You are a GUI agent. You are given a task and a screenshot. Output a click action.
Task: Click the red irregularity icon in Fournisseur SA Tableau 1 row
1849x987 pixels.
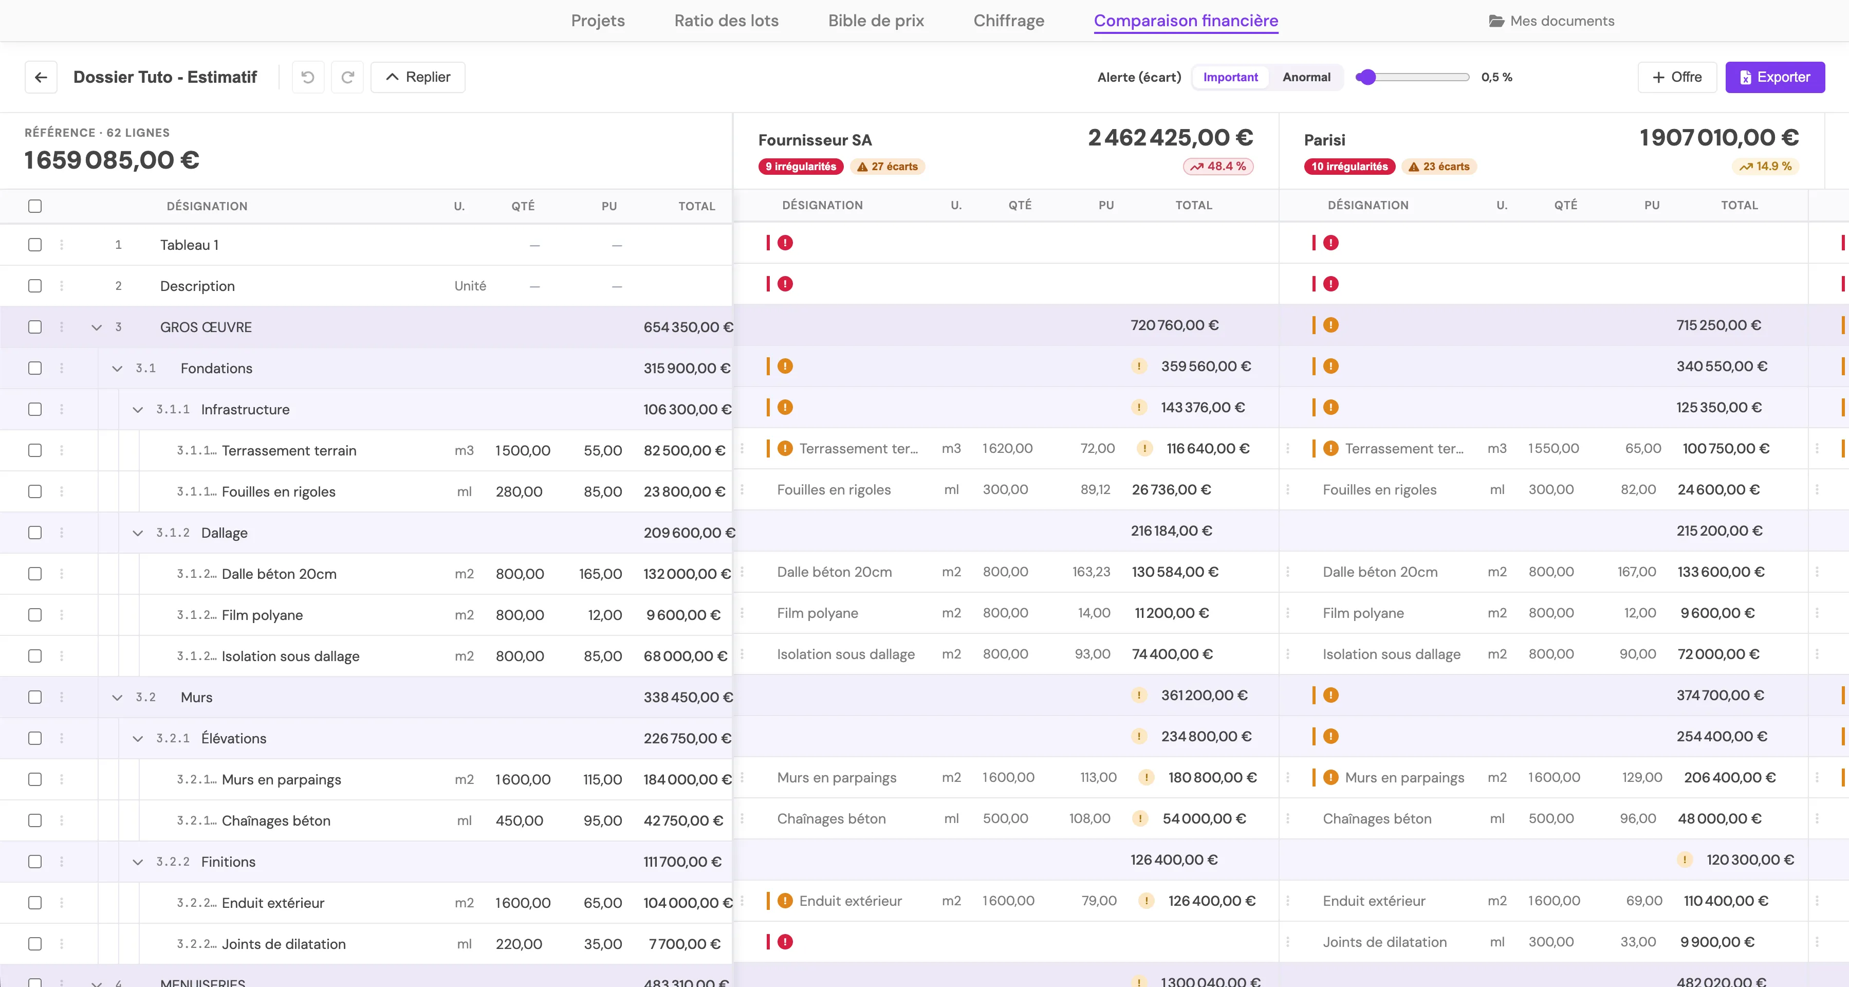point(785,243)
